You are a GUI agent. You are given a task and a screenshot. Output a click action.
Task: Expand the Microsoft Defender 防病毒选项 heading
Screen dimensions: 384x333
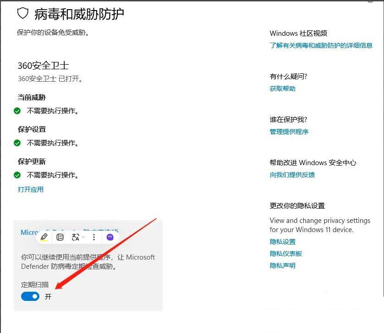70,232
